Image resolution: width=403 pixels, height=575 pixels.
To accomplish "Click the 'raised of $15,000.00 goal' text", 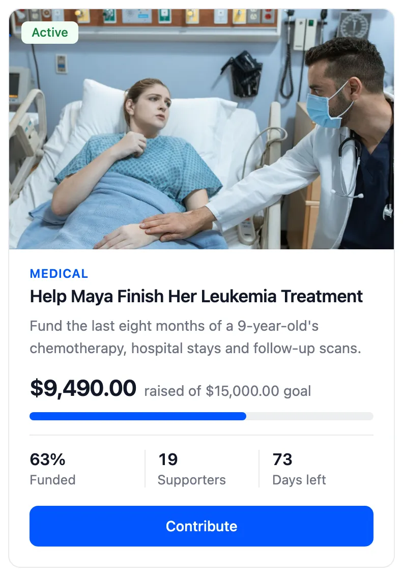I will [x=228, y=391].
